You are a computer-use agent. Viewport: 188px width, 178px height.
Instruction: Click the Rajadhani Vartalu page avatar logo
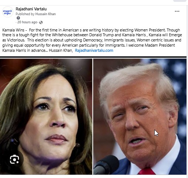coord(8,12)
